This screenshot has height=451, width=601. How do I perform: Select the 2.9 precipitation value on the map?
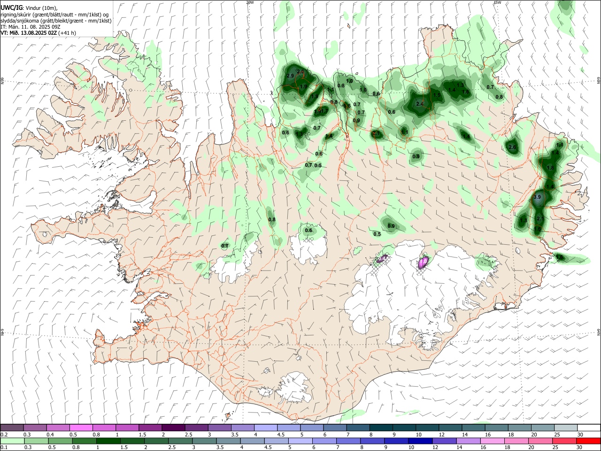(290, 76)
